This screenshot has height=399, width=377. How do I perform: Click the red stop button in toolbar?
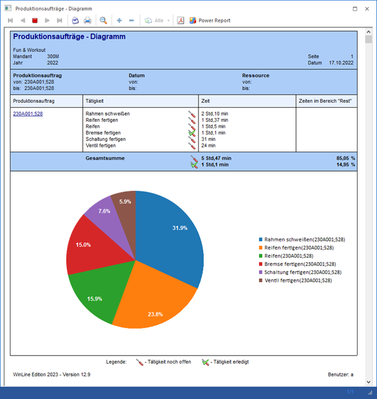click(x=35, y=21)
